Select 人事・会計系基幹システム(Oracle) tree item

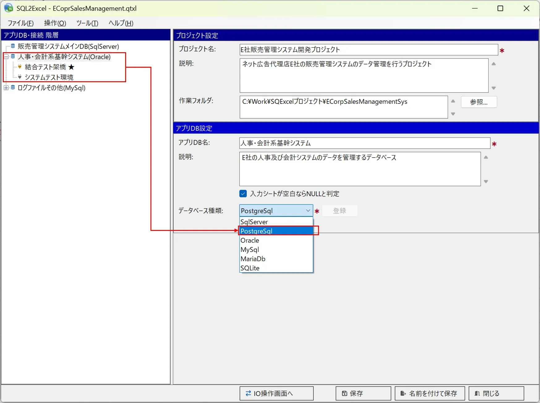(64, 57)
